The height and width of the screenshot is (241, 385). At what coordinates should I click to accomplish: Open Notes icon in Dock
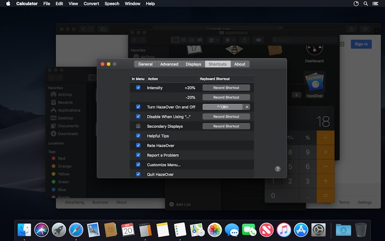(x=162, y=230)
